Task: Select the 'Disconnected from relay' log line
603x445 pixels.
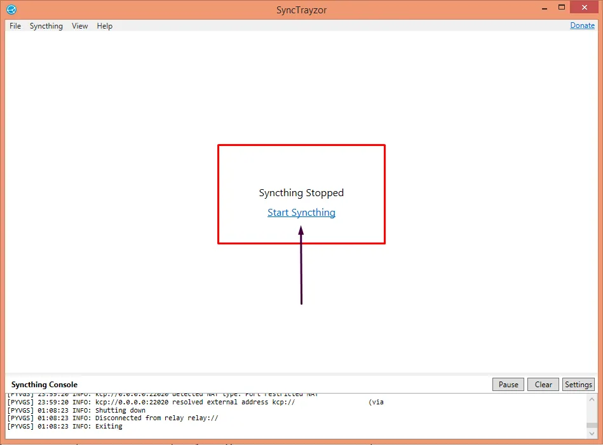Action: pos(112,418)
